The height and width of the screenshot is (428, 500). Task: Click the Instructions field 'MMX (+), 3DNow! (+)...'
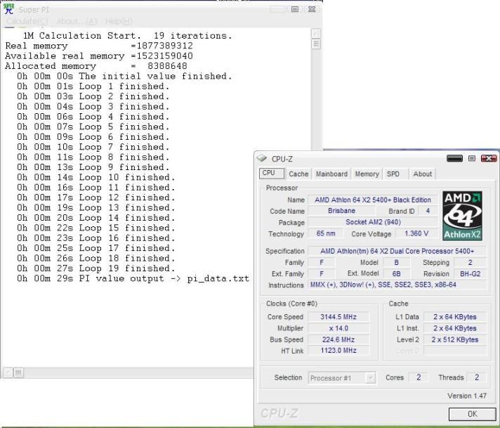pos(397,285)
